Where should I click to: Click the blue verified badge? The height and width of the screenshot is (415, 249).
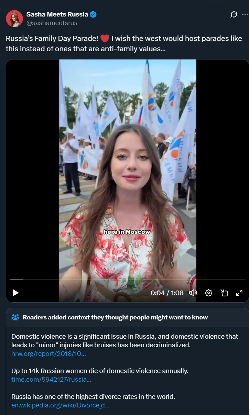93,14
